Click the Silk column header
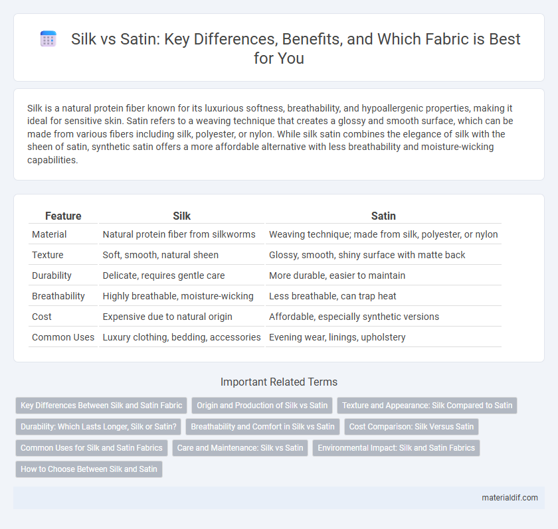The width and height of the screenshot is (558, 529). tap(181, 216)
